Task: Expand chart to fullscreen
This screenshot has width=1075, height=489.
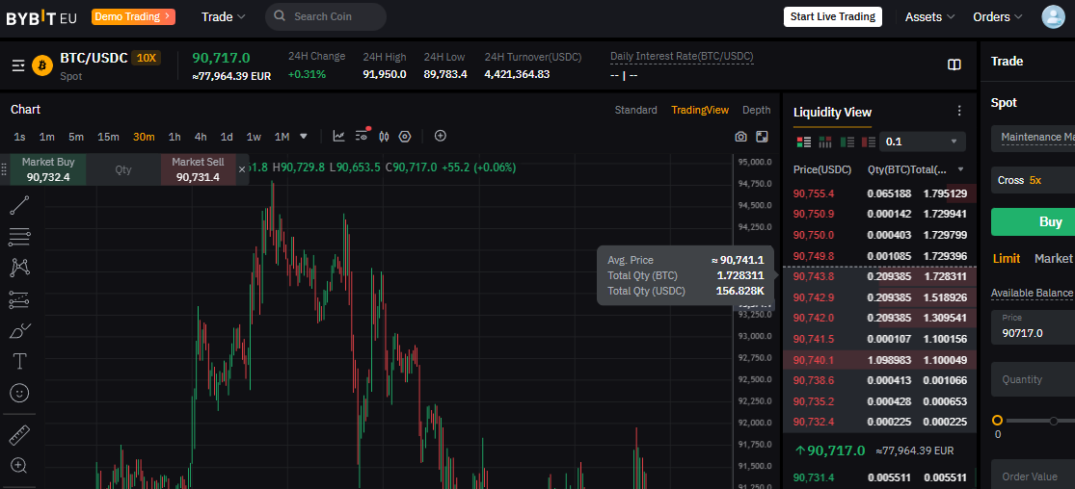Action: click(x=762, y=137)
